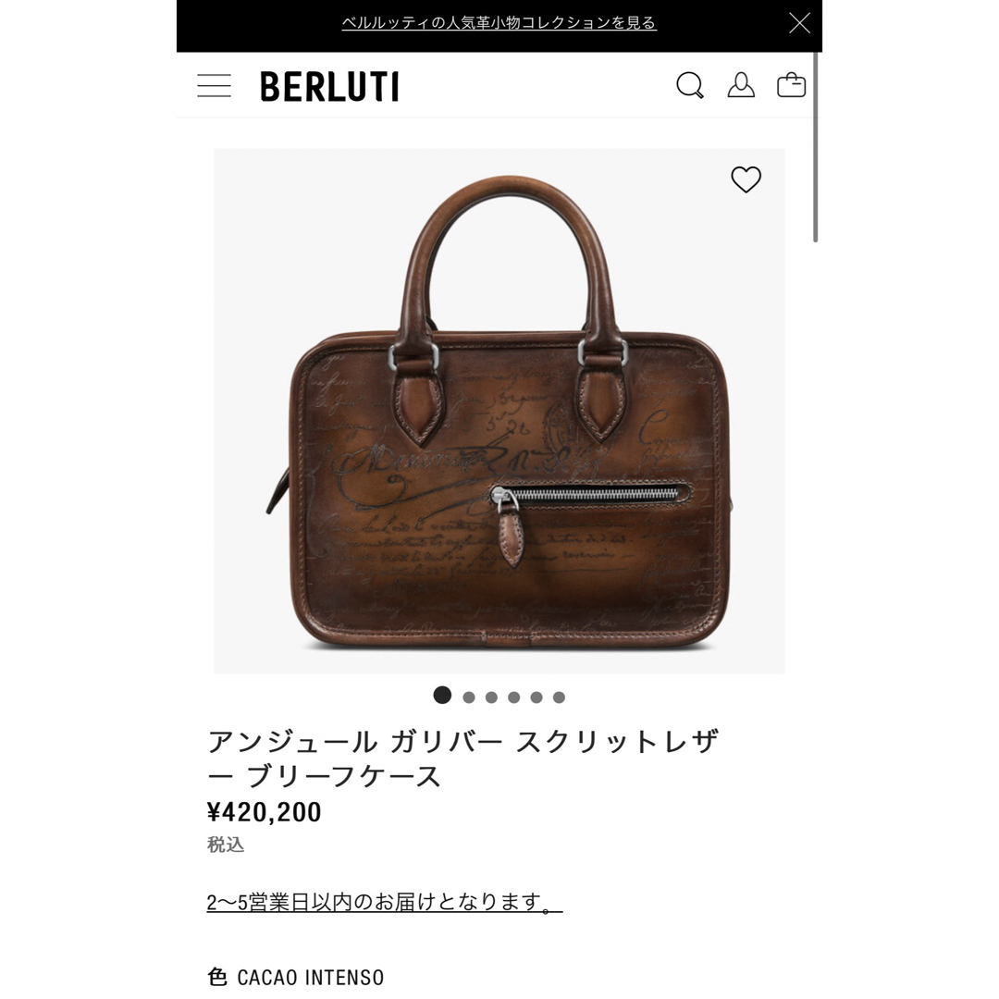Viewport: 999px width, 999px height.
Task: Select the third carousel dot
Action: [x=491, y=697]
